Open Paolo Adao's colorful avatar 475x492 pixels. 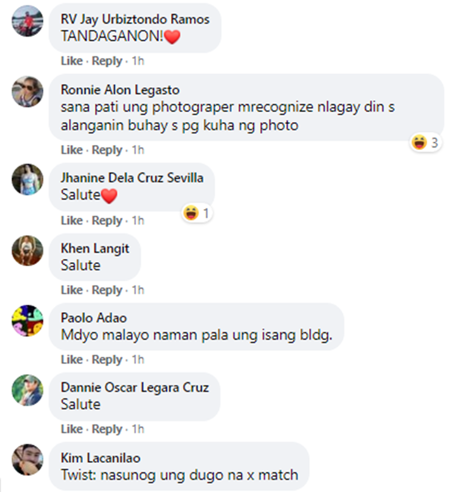28,320
